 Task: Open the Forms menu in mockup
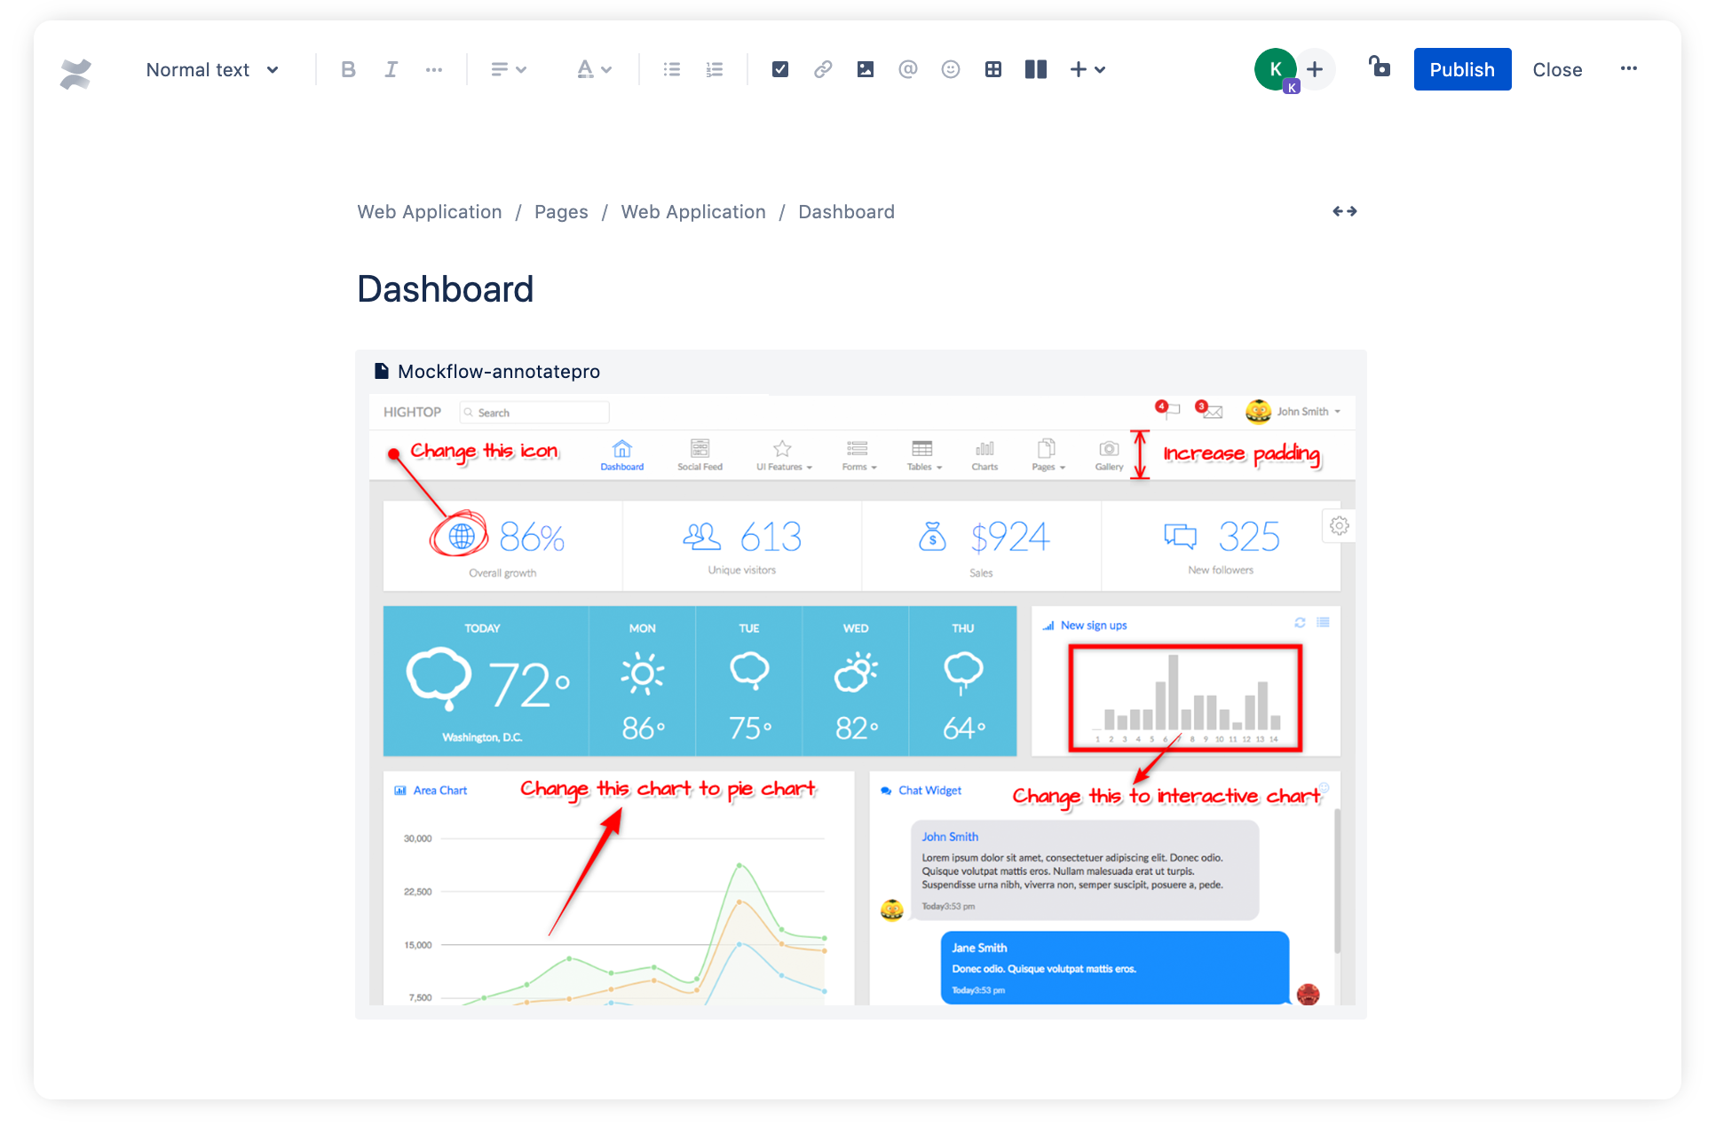coord(858,455)
